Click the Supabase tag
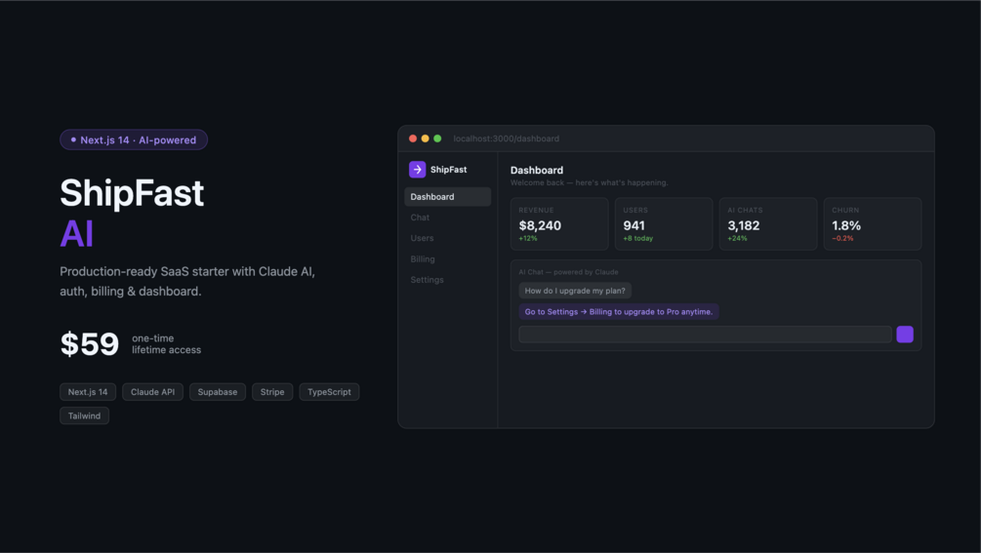Screen dimensions: 981x553 (x=218, y=392)
